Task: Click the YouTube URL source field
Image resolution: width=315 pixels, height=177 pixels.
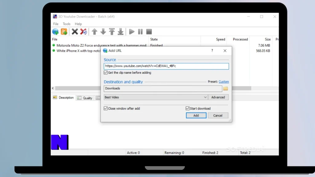Action: coord(166,66)
